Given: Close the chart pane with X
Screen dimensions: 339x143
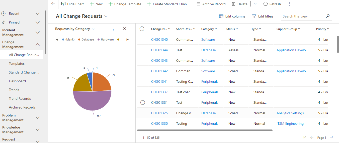Looking at the screenshot, I should 125,28.
